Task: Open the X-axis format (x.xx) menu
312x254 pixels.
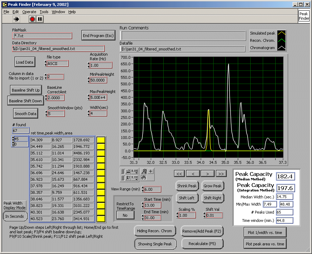Action: pyautogui.click(x=135, y=171)
